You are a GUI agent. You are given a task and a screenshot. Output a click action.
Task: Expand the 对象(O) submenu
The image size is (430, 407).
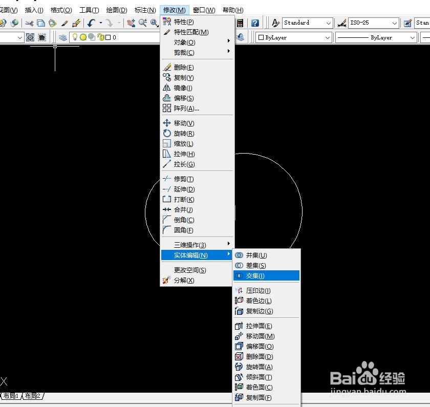click(197, 42)
